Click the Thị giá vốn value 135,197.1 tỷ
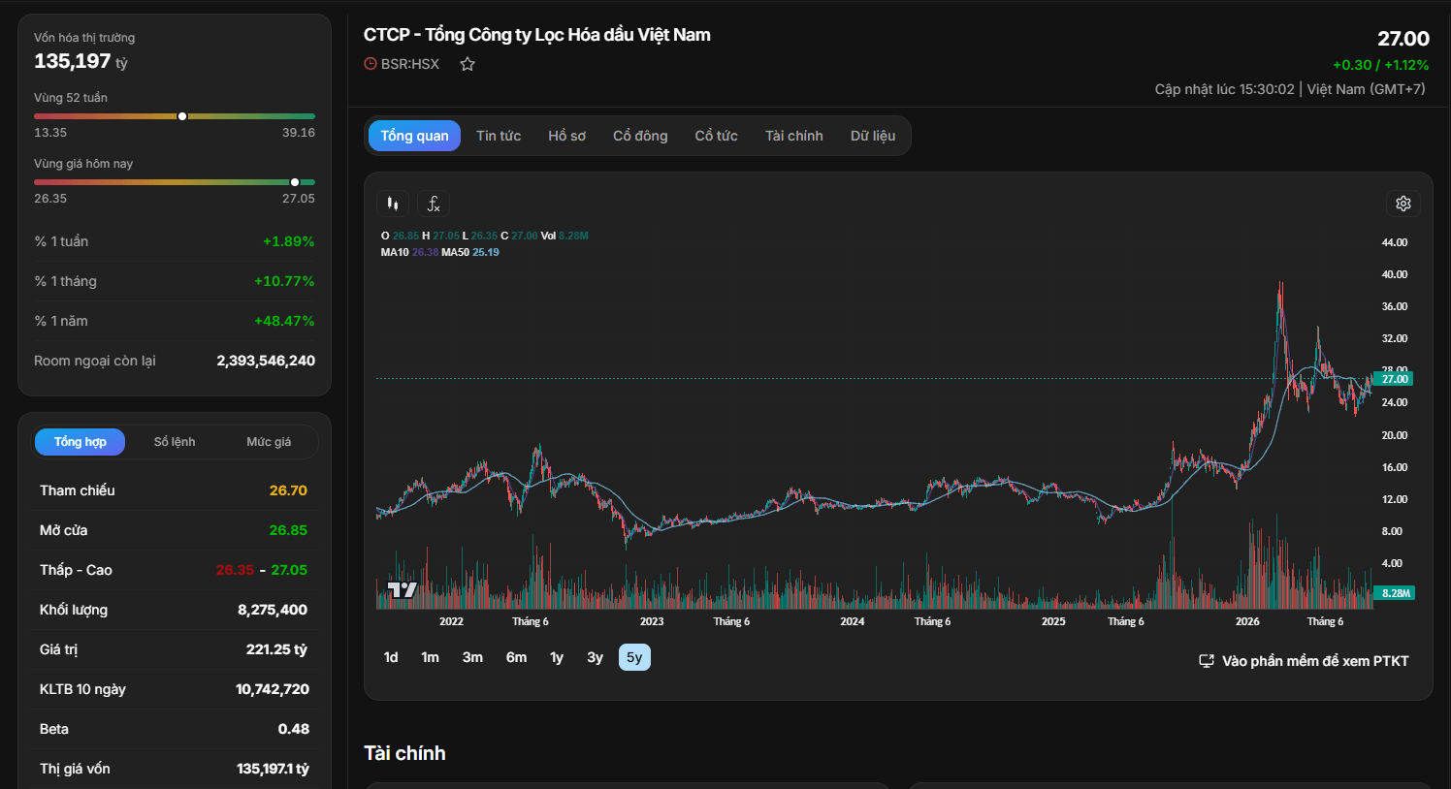The height and width of the screenshot is (789, 1451). 273,769
